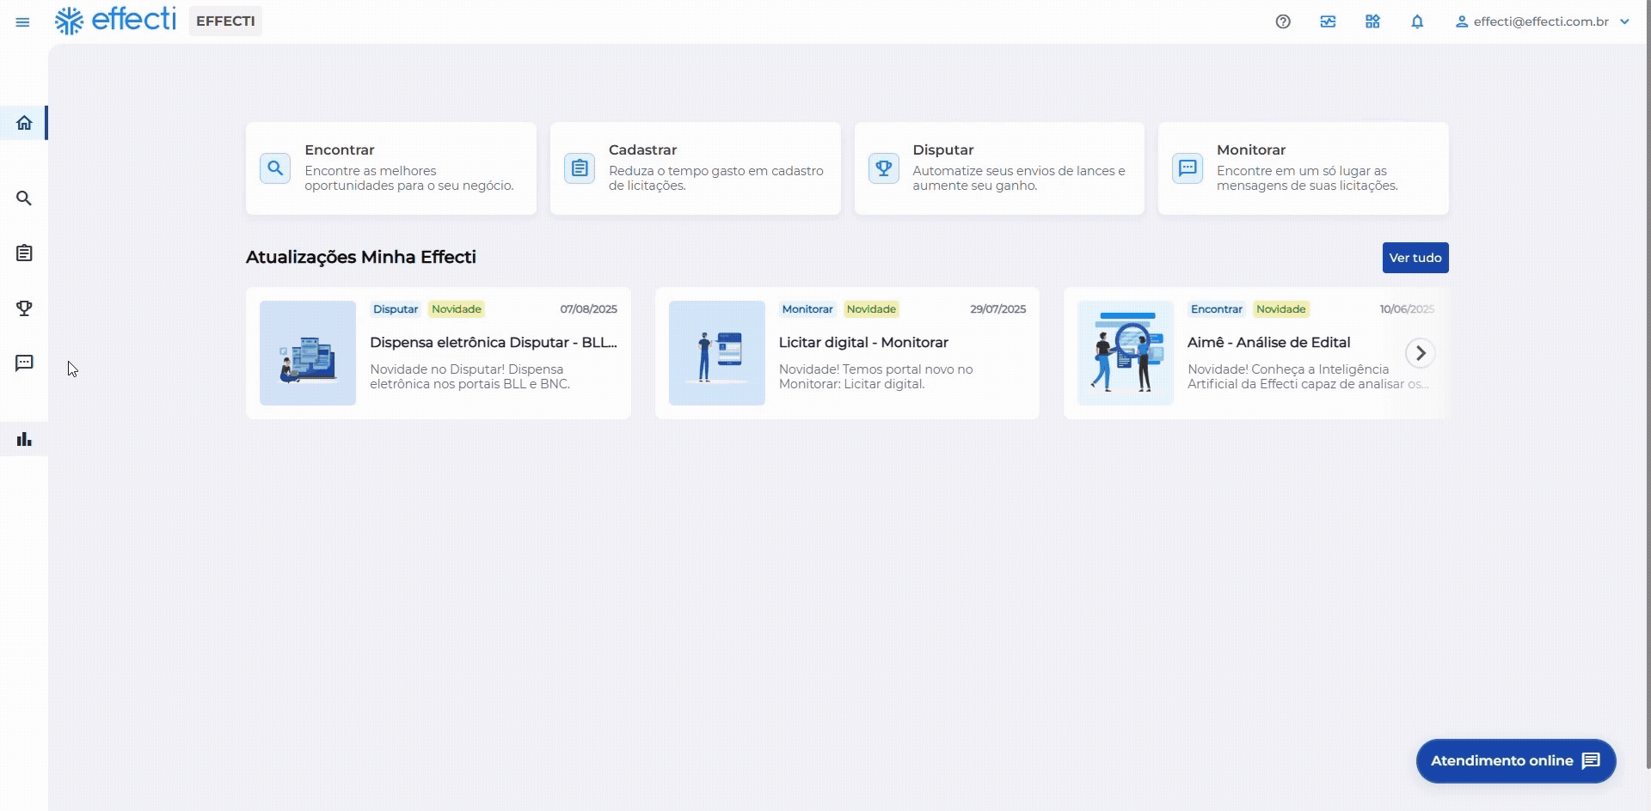Open the apps widgets grid icon
The height and width of the screenshot is (811, 1651).
point(1372,22)
